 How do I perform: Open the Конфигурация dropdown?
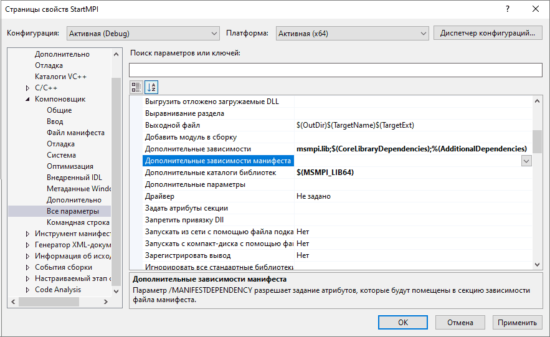(x=143, y=33)
